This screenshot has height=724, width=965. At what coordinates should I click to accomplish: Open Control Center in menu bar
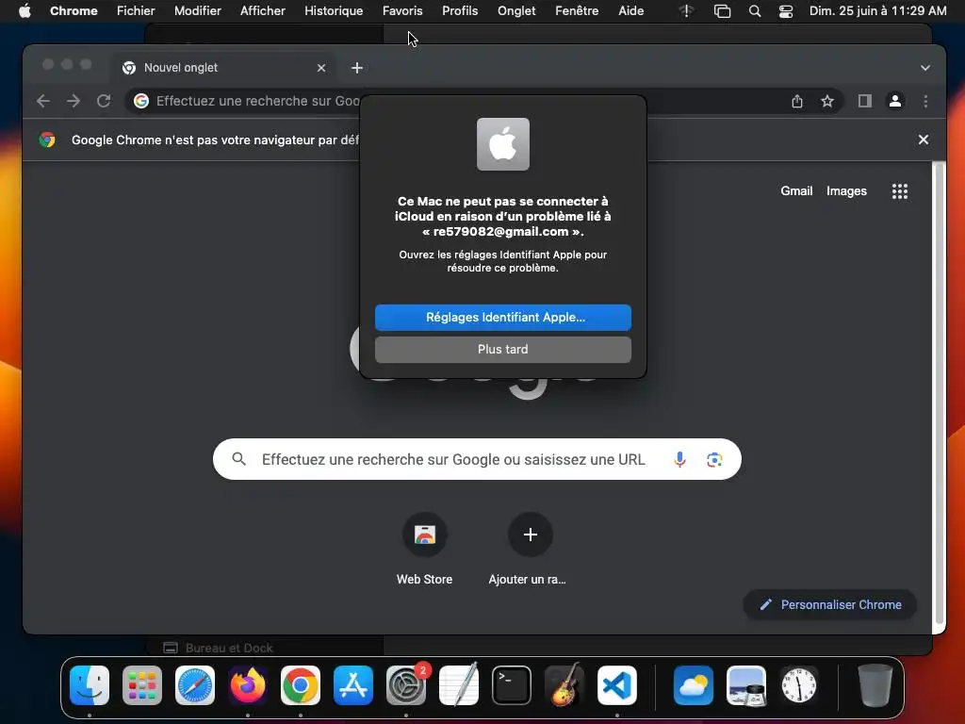(786, 11)
